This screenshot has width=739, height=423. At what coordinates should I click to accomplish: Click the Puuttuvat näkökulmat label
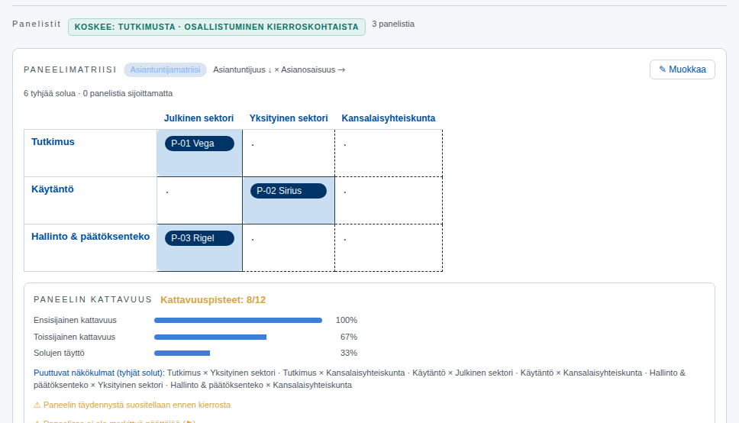pyautogui.click(x=99, y=373)
